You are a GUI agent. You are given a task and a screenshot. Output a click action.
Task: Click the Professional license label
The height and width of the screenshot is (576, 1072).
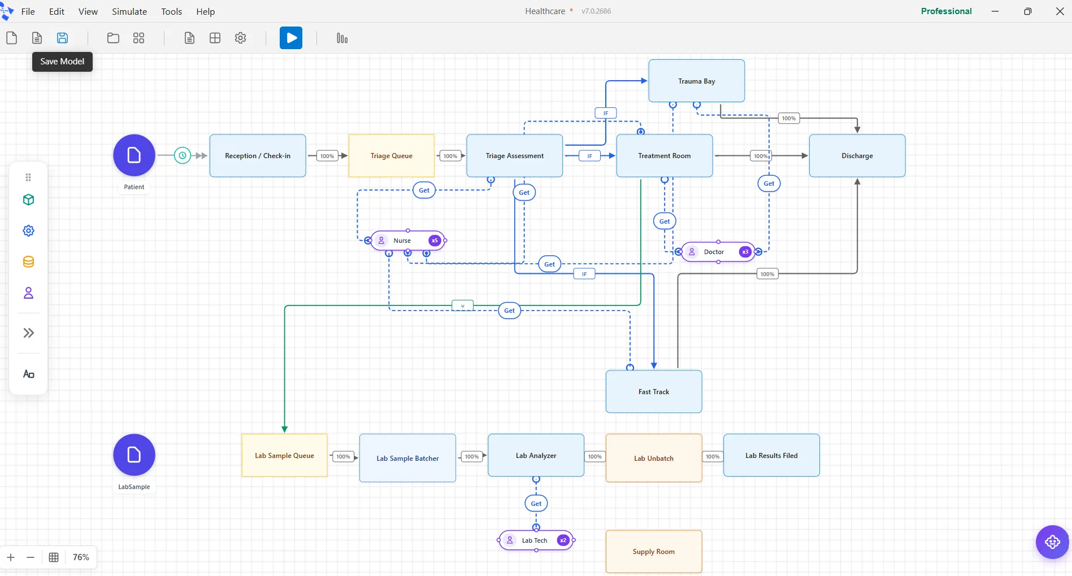pos(946,11)
